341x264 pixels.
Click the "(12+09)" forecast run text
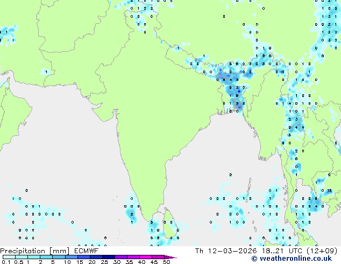click(x=322, y=251)
